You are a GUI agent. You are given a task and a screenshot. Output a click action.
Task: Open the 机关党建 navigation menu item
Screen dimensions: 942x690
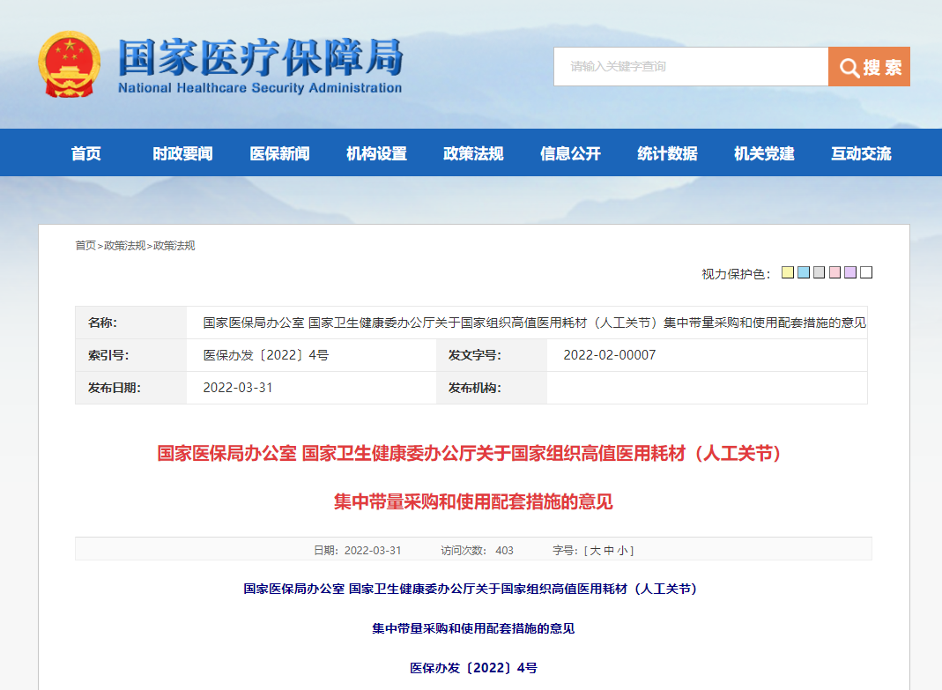(762, 152)
